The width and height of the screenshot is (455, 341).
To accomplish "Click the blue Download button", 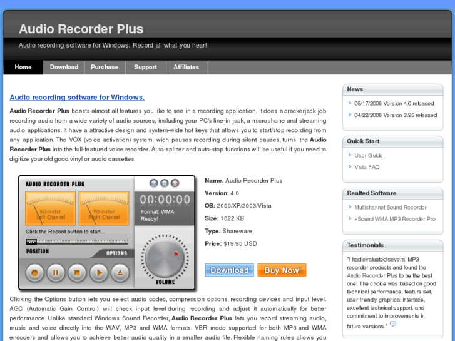I will click(229, 270).
